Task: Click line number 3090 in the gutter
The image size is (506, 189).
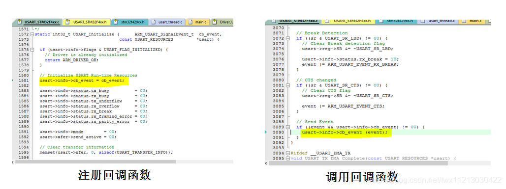Action: pos(278,133)
